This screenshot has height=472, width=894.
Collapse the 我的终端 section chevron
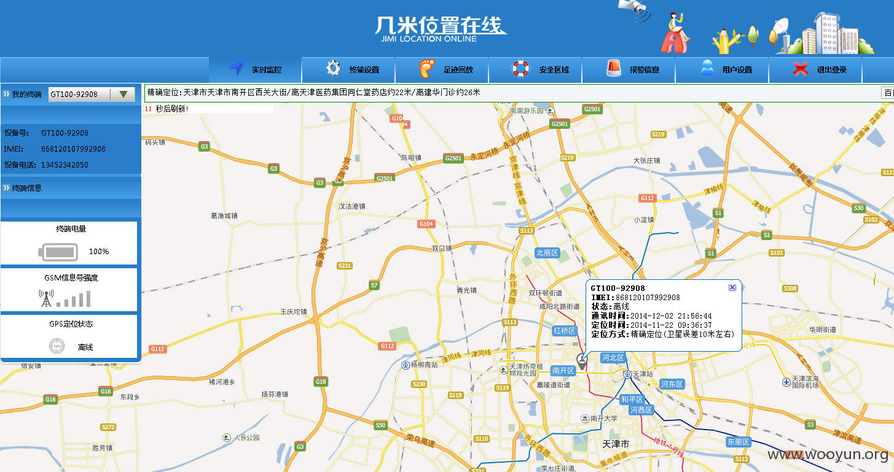click(x=6, y=94)
